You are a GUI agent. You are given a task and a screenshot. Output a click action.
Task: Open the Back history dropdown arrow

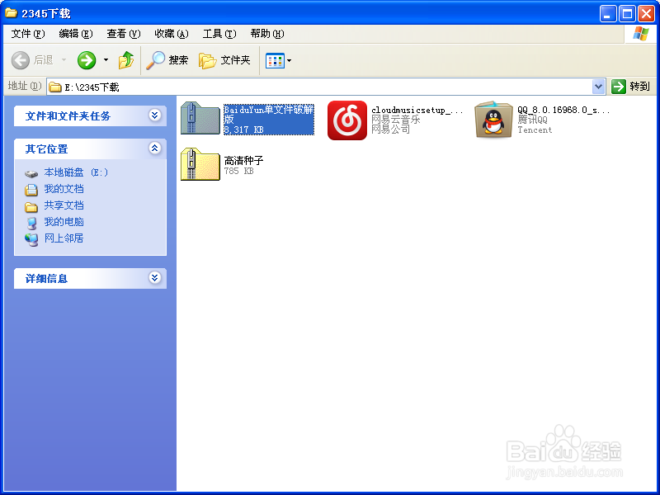point(64,60)
